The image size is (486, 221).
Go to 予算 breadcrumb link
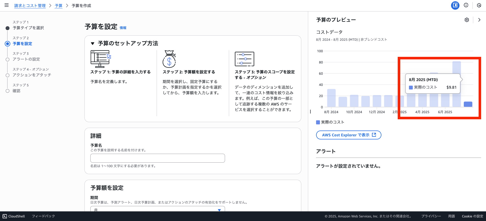click(58, 6)
